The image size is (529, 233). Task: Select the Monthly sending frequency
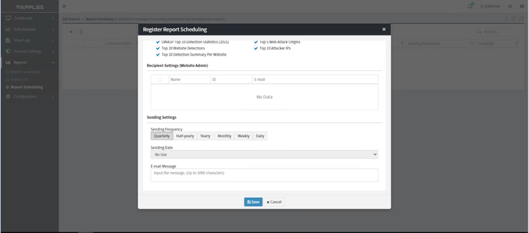[224, 136]
